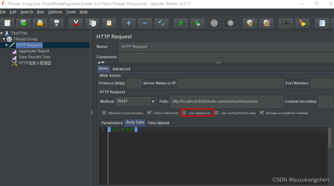The image size is (334, 186).
Task: Open the File menu
Action: coord(3,12)
